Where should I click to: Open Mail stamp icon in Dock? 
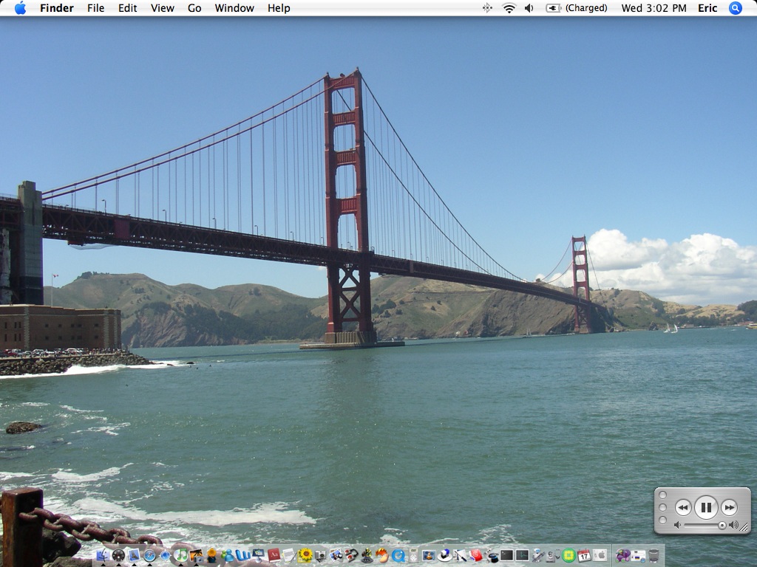(135, 555)
